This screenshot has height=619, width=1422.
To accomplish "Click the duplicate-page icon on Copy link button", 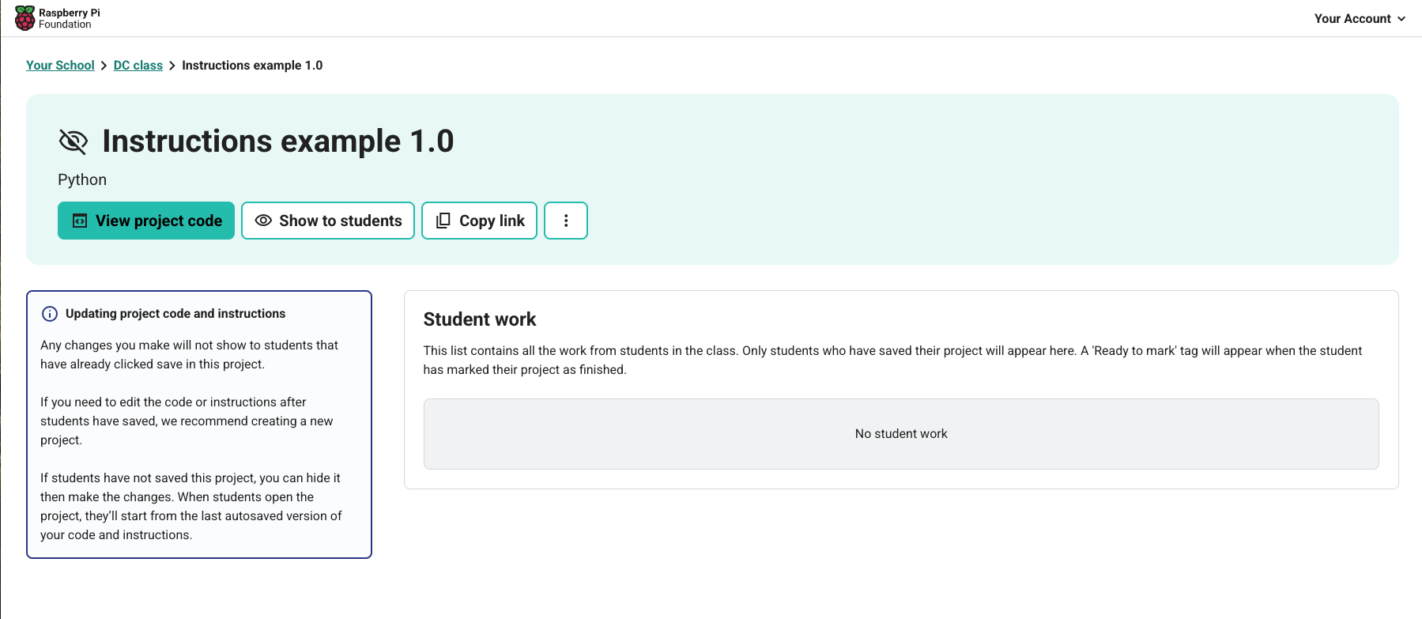I will coord(442,221).
